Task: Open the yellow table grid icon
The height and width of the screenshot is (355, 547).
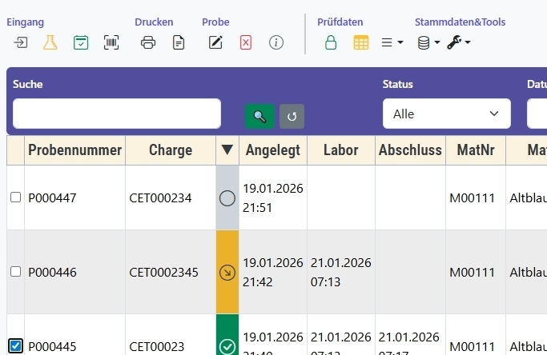Action: [361, 42]
